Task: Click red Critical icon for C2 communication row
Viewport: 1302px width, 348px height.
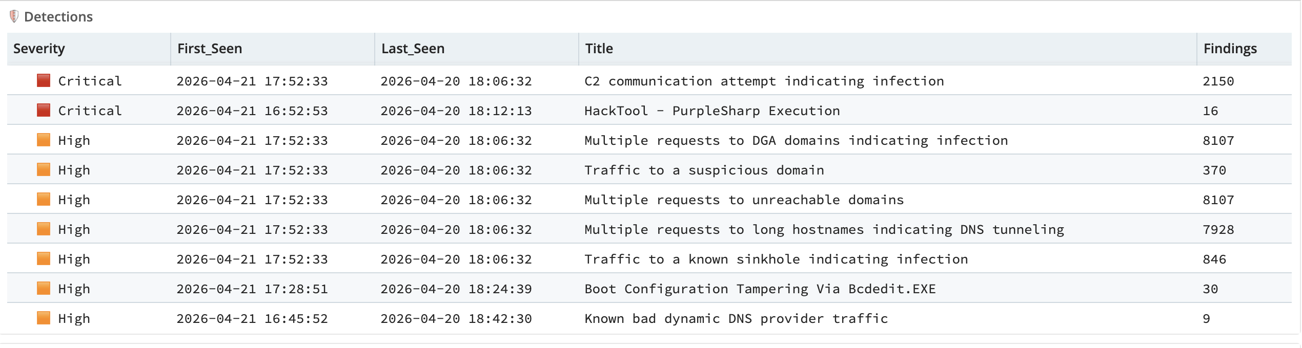Action: click(44, 80)
